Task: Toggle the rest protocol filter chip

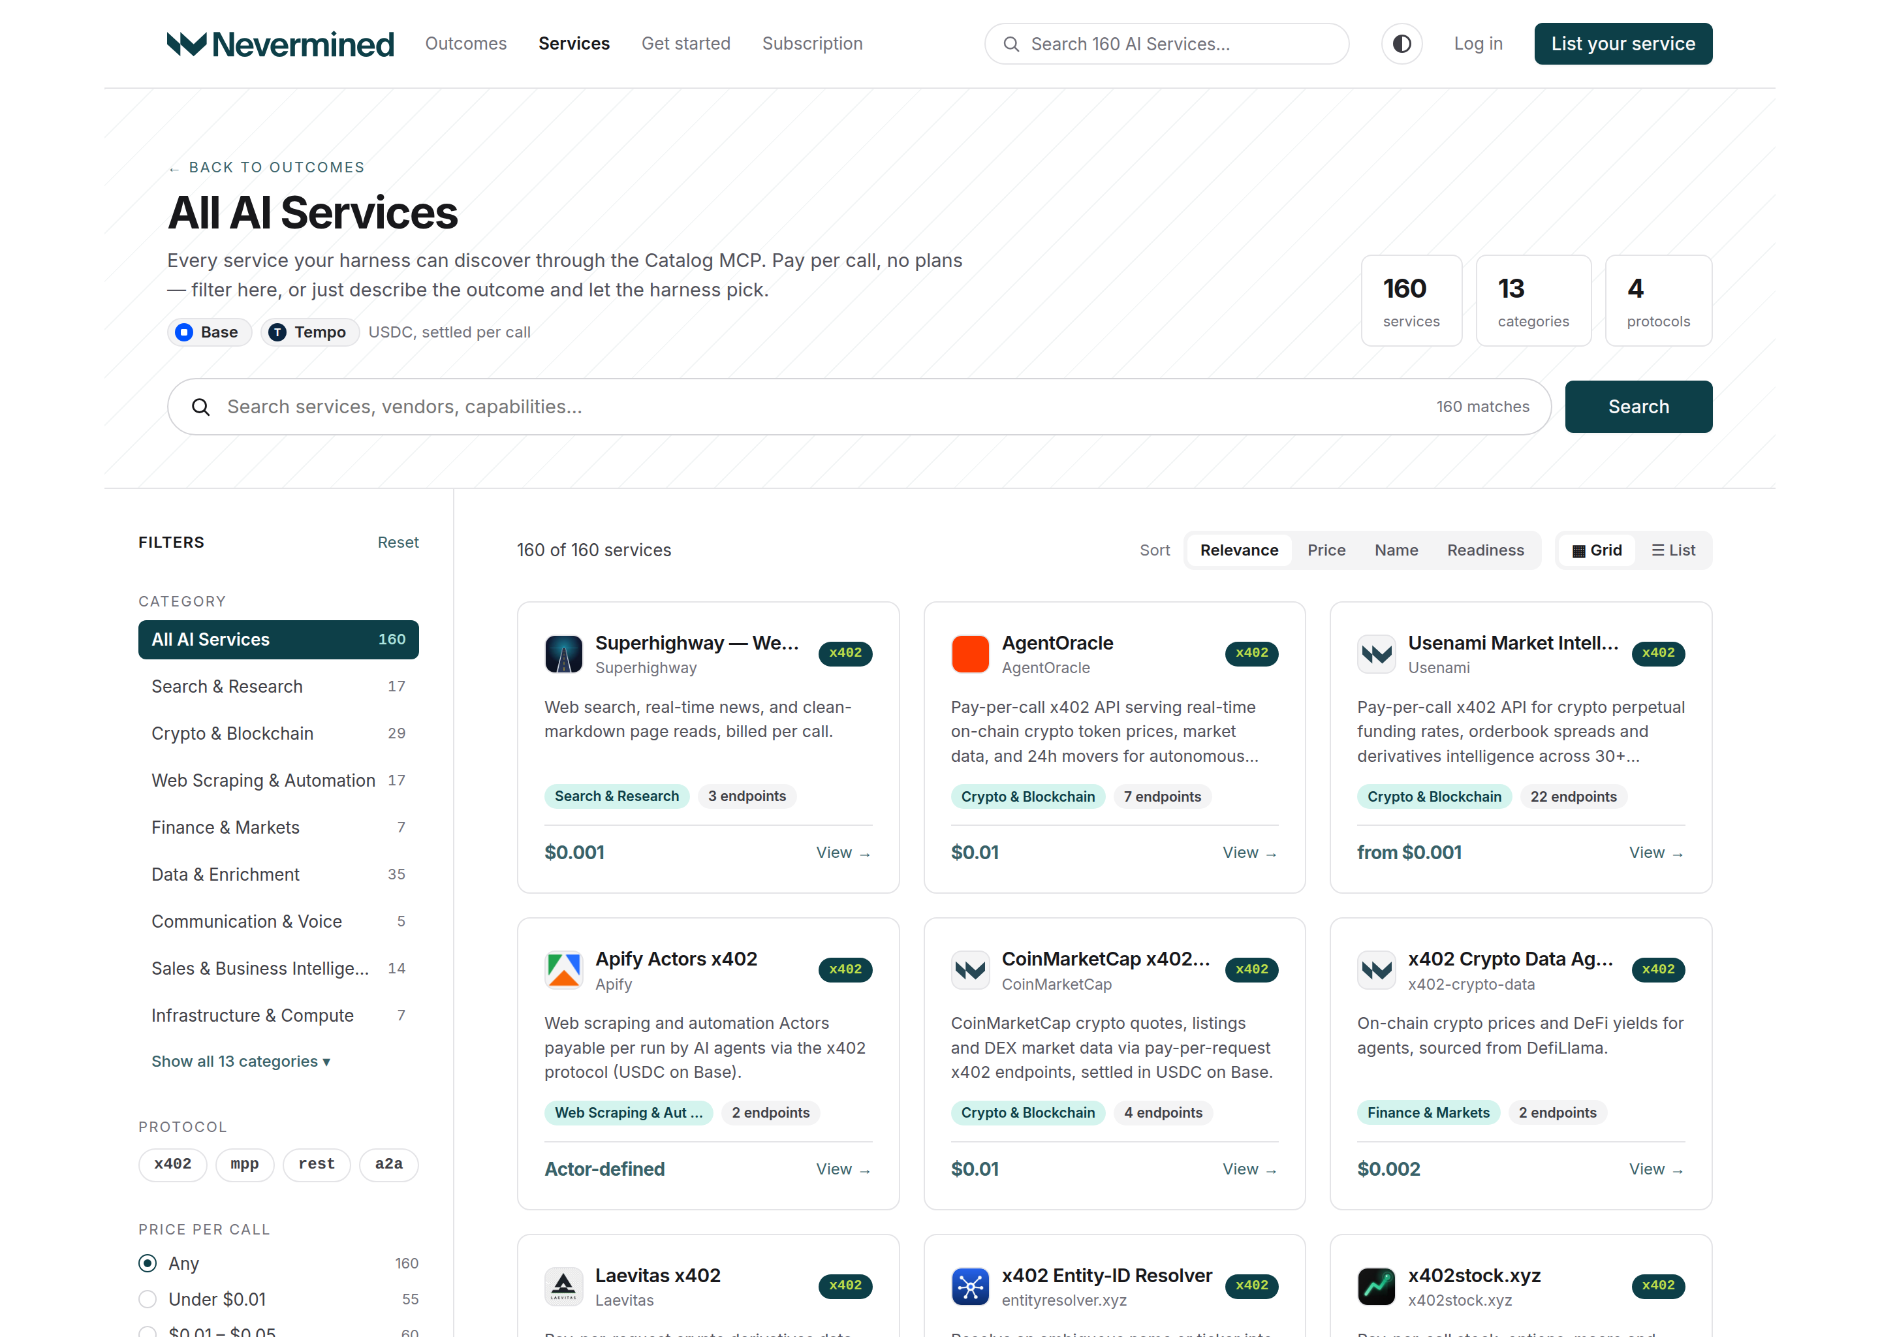Action: point(317,1164)
